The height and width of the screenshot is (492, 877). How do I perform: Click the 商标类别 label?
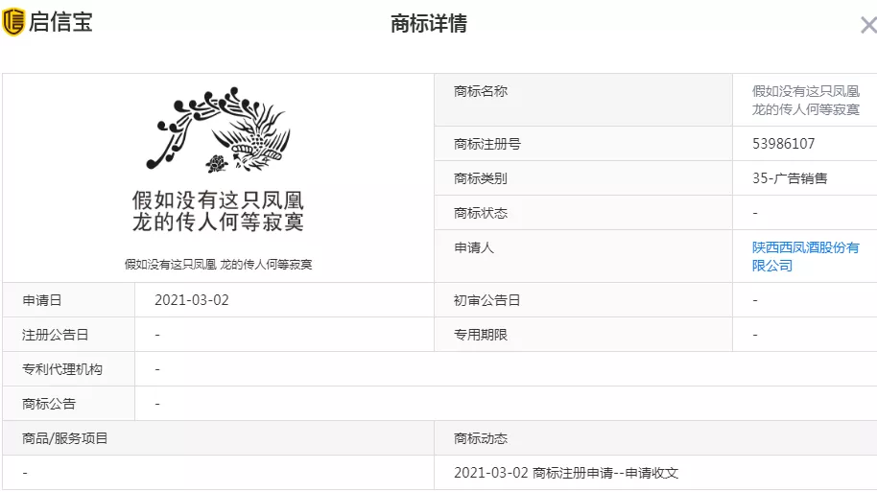click(x=481, y=178)
